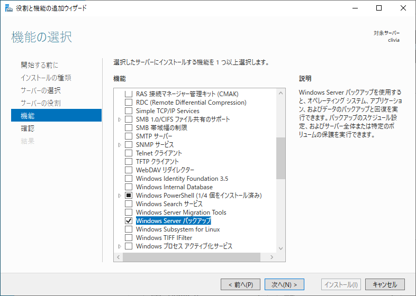Jump to 確認 step
This screenshot has width=416, height=296.
coord(28,128)
